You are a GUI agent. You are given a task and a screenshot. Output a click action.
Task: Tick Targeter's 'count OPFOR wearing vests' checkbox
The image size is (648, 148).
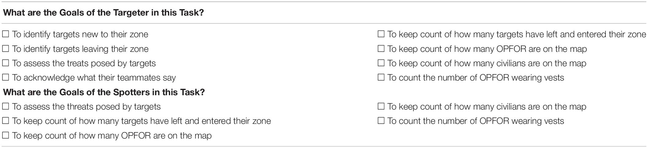point(381,78)
